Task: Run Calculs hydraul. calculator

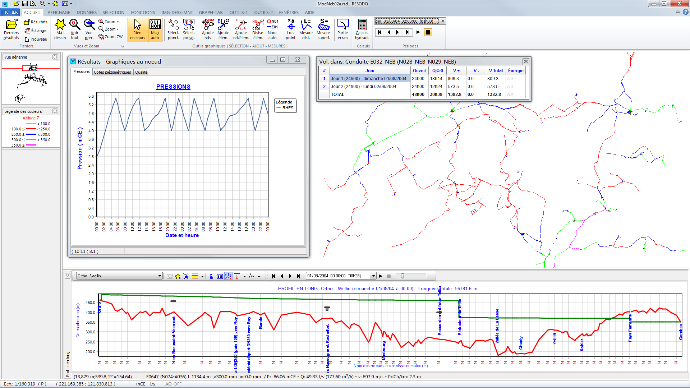Action: click(x=362, y=29)
